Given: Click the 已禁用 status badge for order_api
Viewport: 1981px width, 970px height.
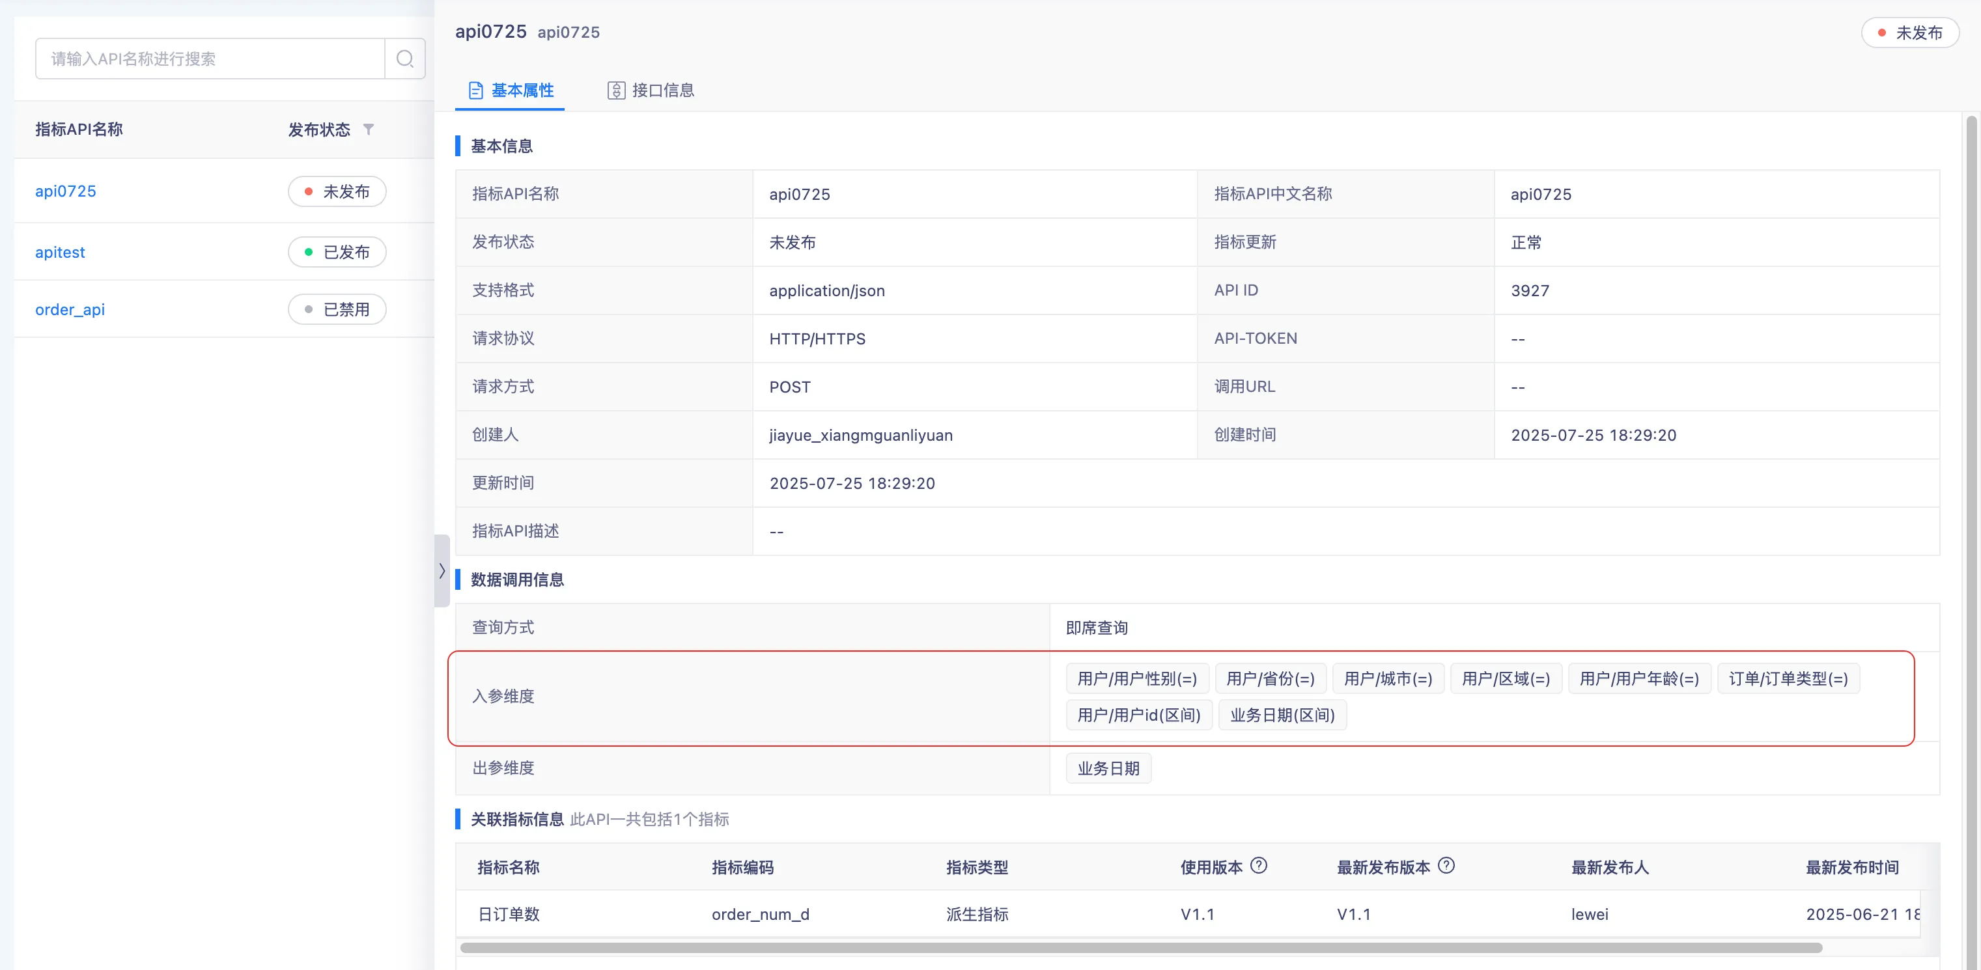Looking at the screenshot, I should point(337,309).
